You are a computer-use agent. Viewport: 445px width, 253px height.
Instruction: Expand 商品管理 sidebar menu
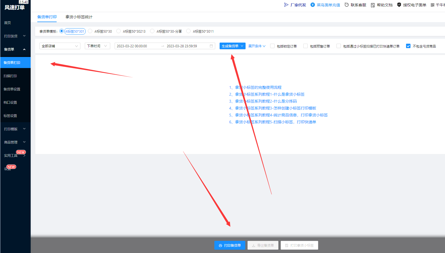click(15, 142)
